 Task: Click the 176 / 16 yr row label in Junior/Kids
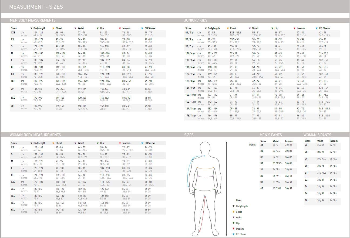pos(190,116)
